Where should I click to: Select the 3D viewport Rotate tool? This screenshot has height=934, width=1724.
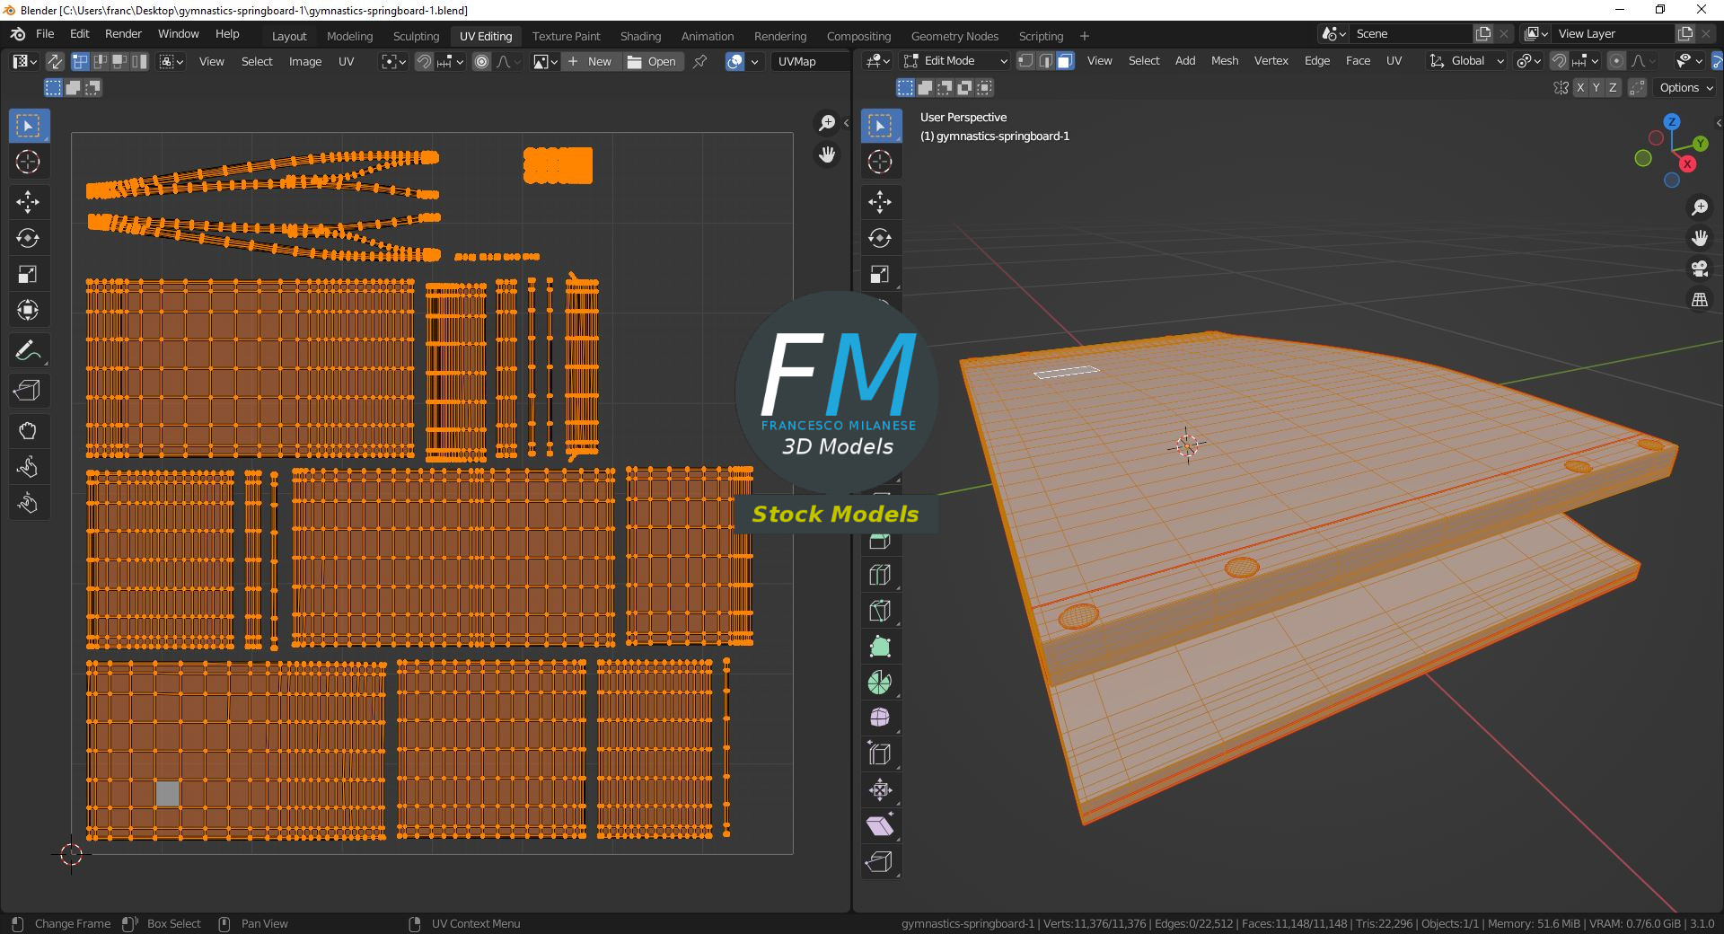(881, 238)
